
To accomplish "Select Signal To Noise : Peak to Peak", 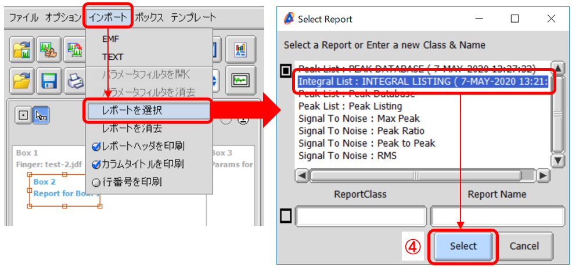I will [x=367, y=143].
